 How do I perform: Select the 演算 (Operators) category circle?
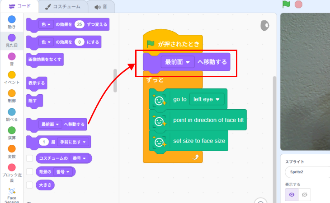pos(12,130)
